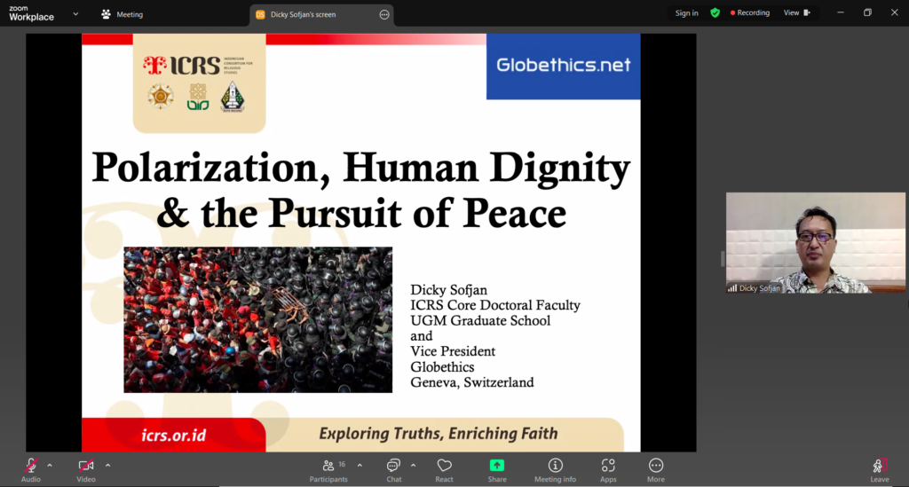This screenshot has width=909, height=487.
Task: Click the Recording indicator
Action: point(750,13)
